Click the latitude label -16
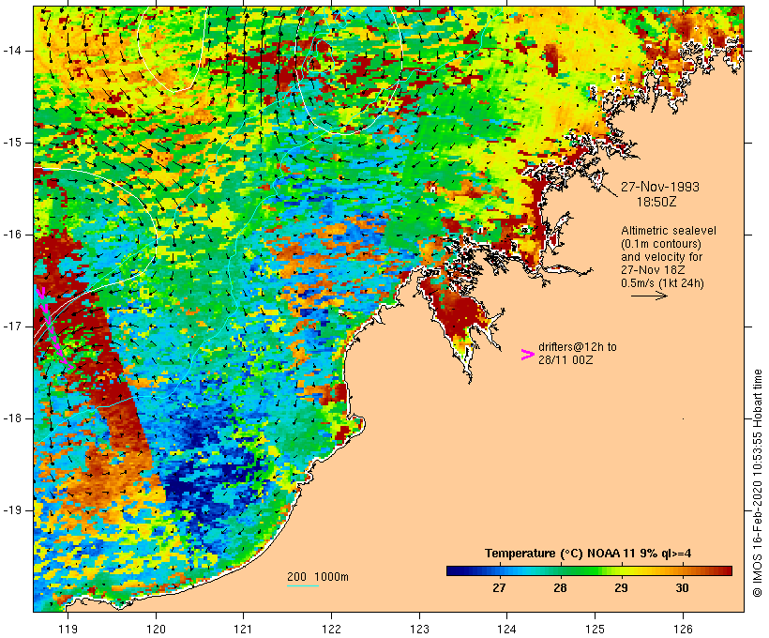The image size is (769, 638). (12, 235)
